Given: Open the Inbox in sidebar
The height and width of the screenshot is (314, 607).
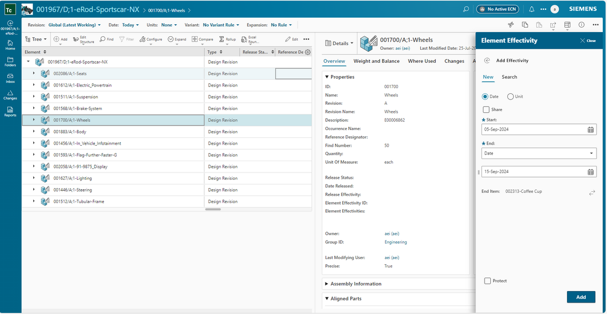Looking at the screenshot, I should 10,79.
